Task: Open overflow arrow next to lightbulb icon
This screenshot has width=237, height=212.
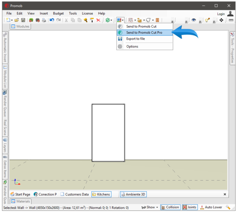Action: click(214, 22)
